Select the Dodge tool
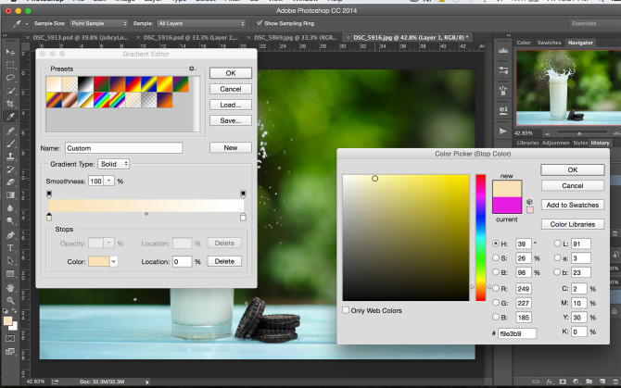Image resolution: width=621 pixels, height=388 pixels. tap(10, 220)
